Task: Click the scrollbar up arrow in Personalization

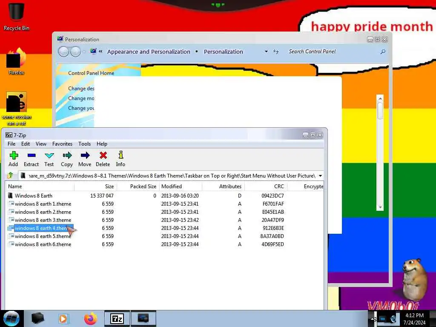Action: pyautogui.click(x=380, y=98)
